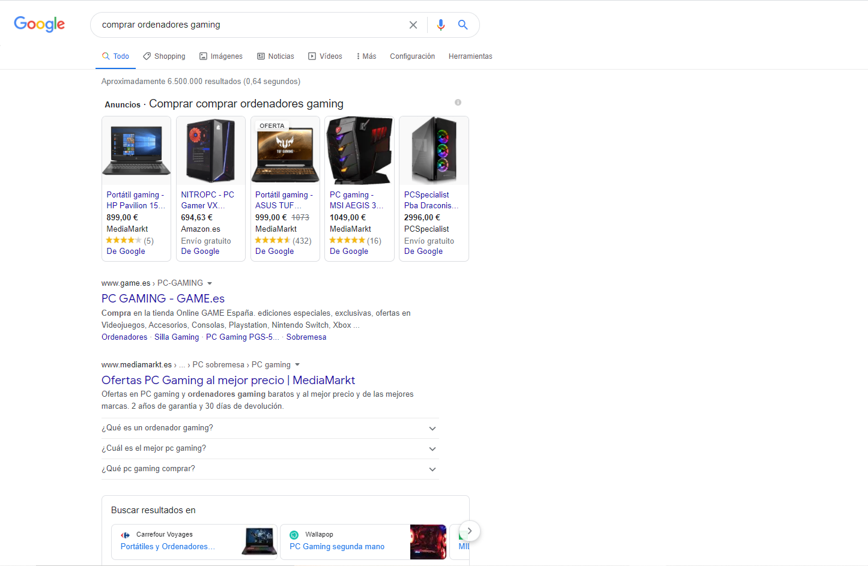Open the breadcrumb dropdown for www.mediamarkt.es

pyautogui.click(x=297, y=364)
